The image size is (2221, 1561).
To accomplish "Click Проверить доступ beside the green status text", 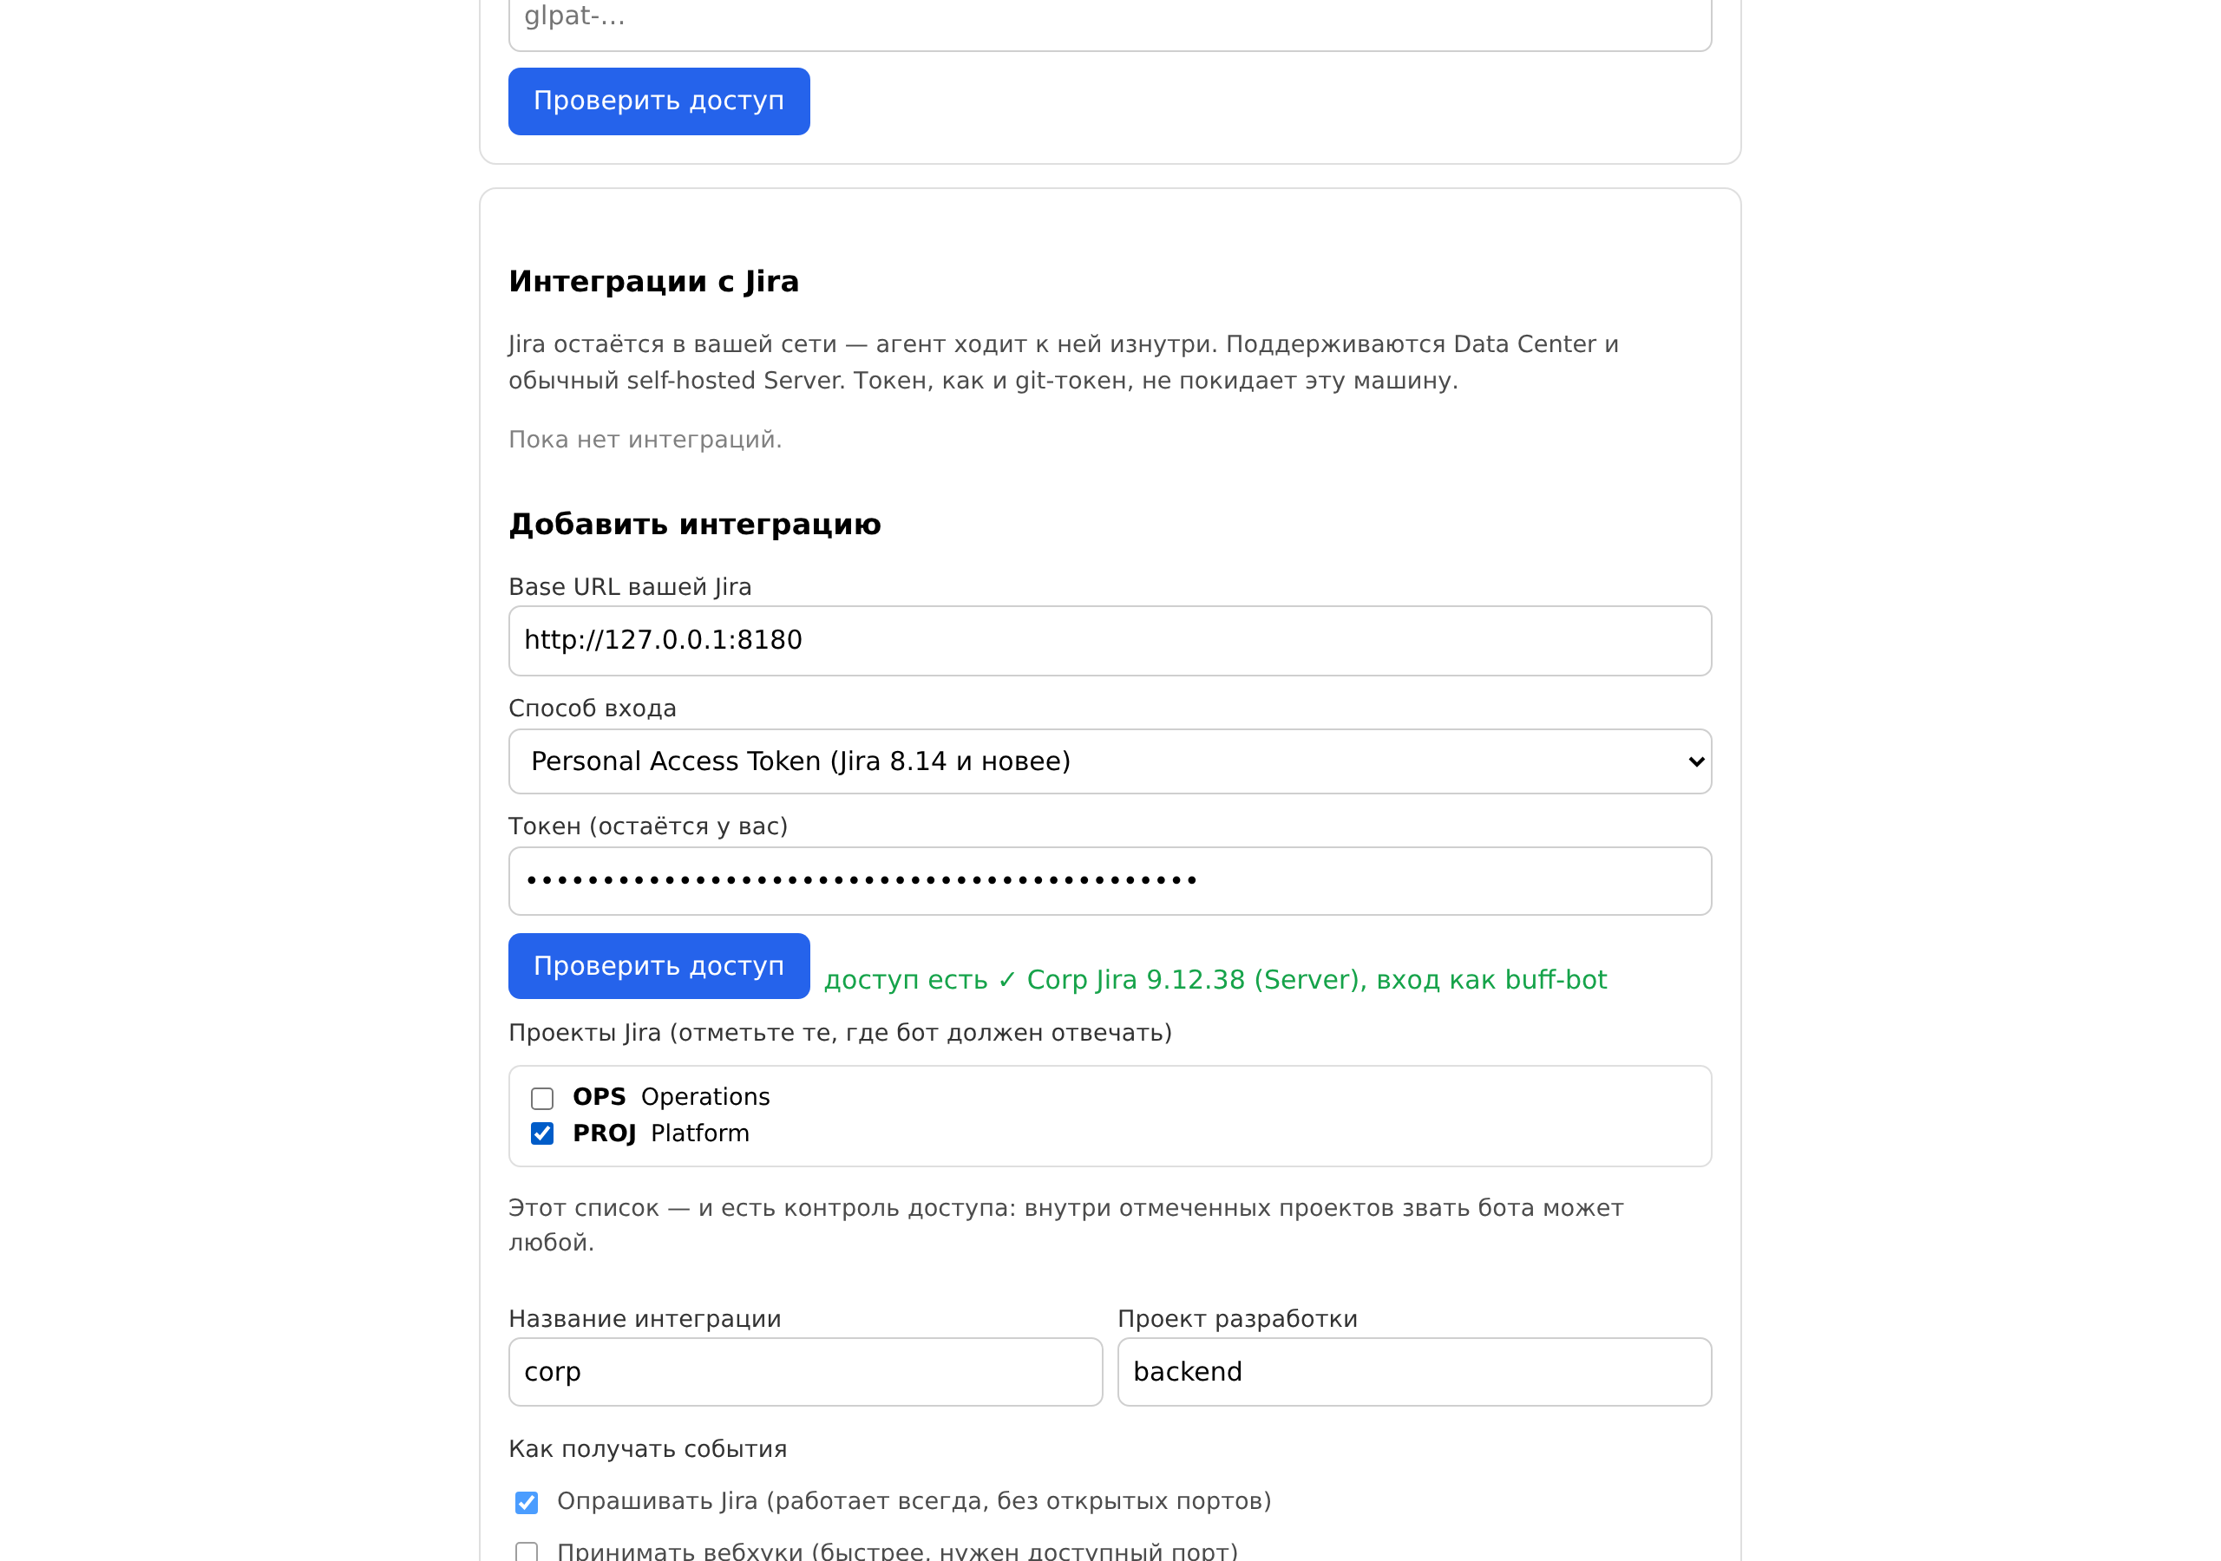I will pyautogui.click(x=658, y=966).
